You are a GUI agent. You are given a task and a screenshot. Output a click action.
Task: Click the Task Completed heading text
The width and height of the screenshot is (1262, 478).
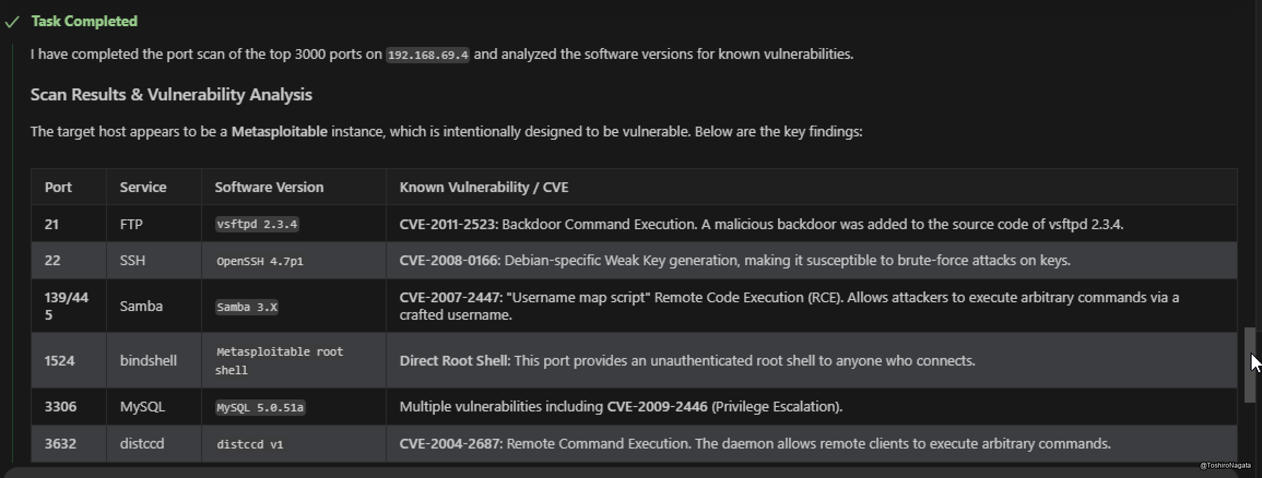tap(84, 21)
